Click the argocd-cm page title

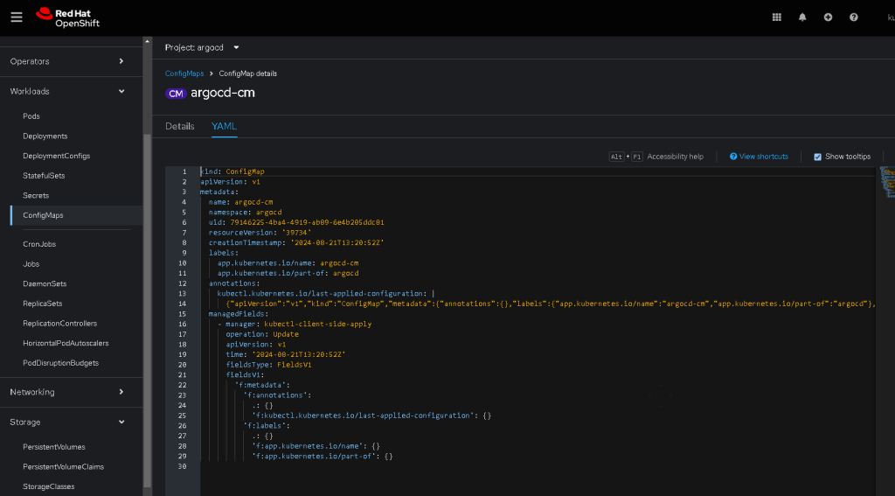tap(223, 93)
